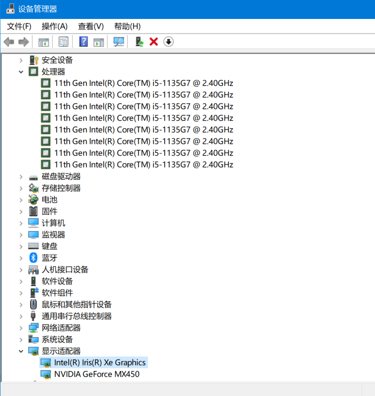Screen dimensions: 375x396
Task: Select the 软件设备 category label
Action: [57, 281]
